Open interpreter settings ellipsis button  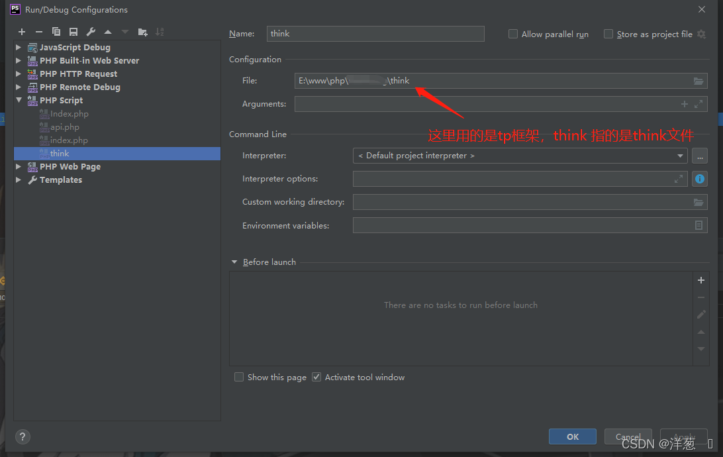coord(700,156)
